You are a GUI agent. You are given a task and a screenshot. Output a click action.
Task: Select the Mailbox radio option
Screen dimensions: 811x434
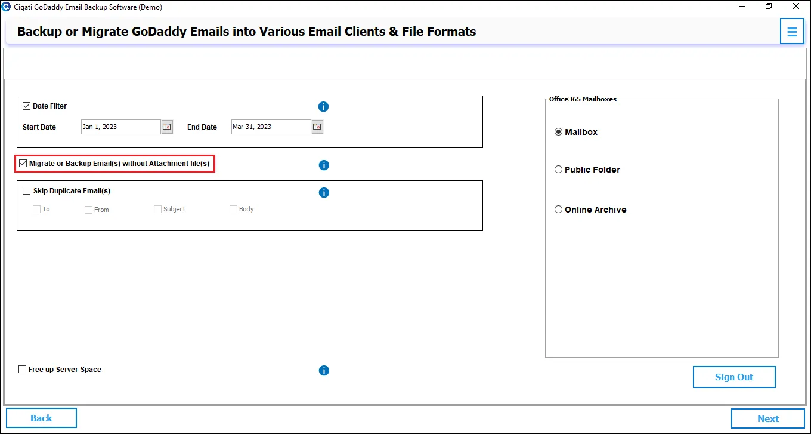[559, 132]
